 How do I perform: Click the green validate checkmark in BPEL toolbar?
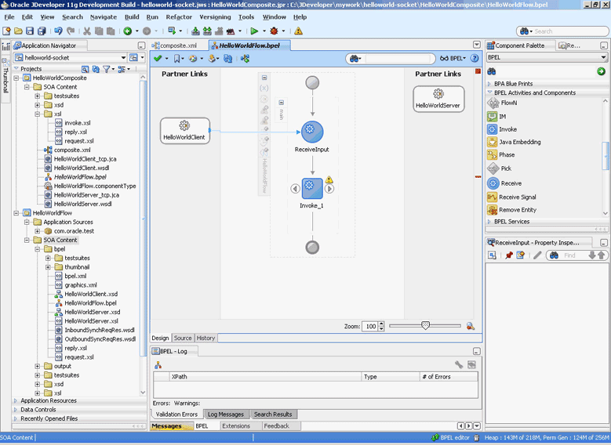click(x=157, y=59)
